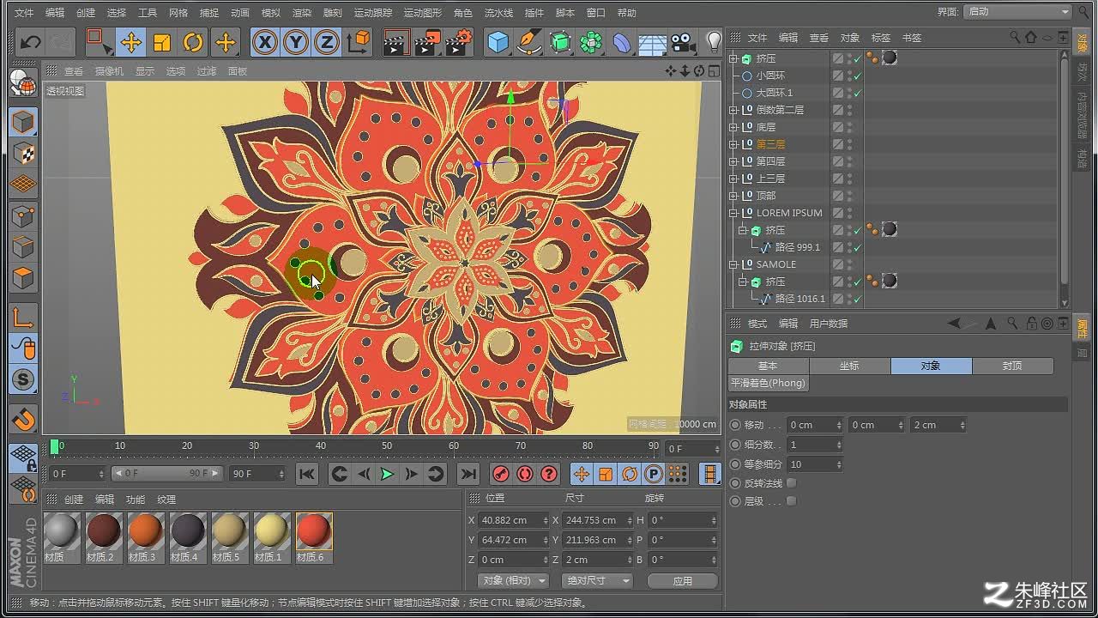Toggle X axis lock
Viewport: 1098px width, 618px height.
(x=265, y=42)
